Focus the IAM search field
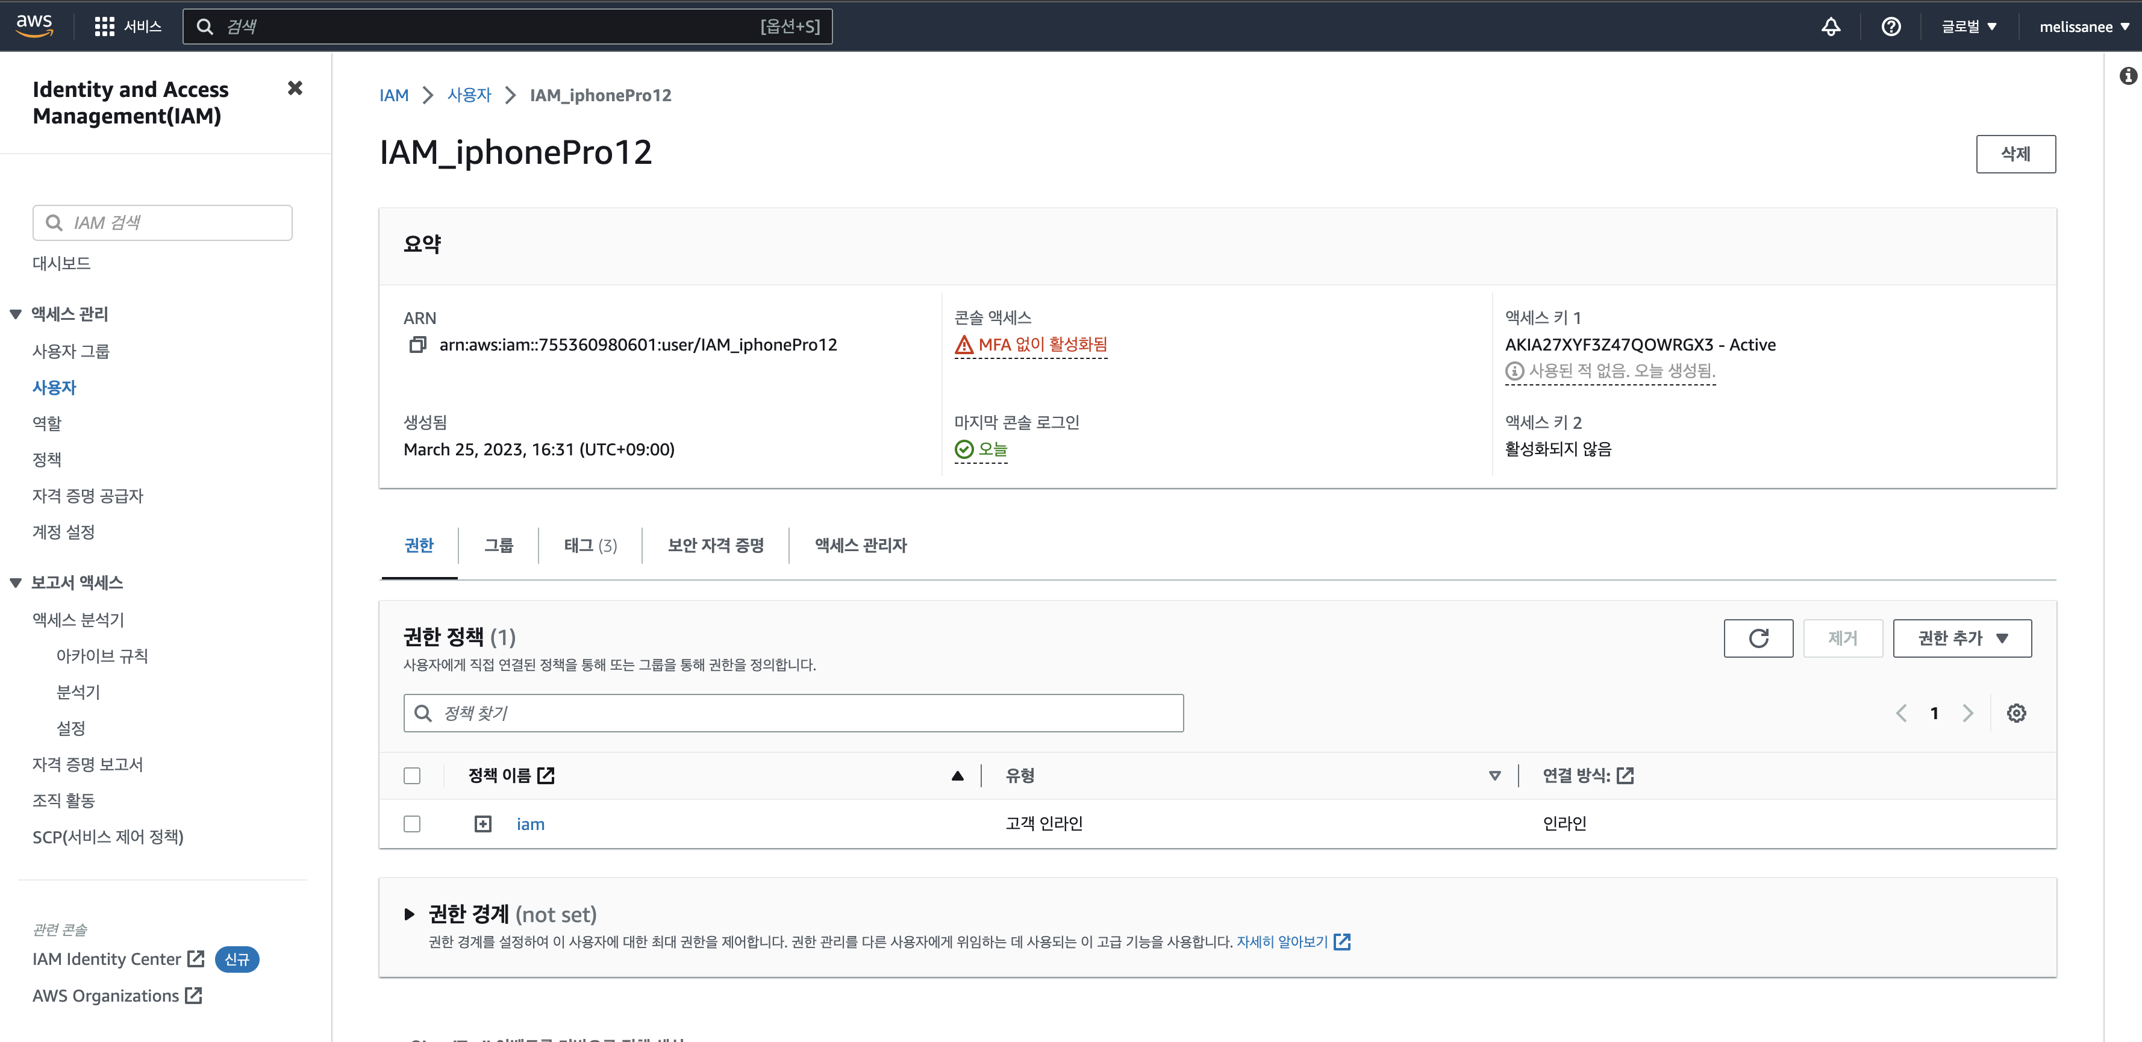The image size is (2142, 1042). [x=162, y=223]
